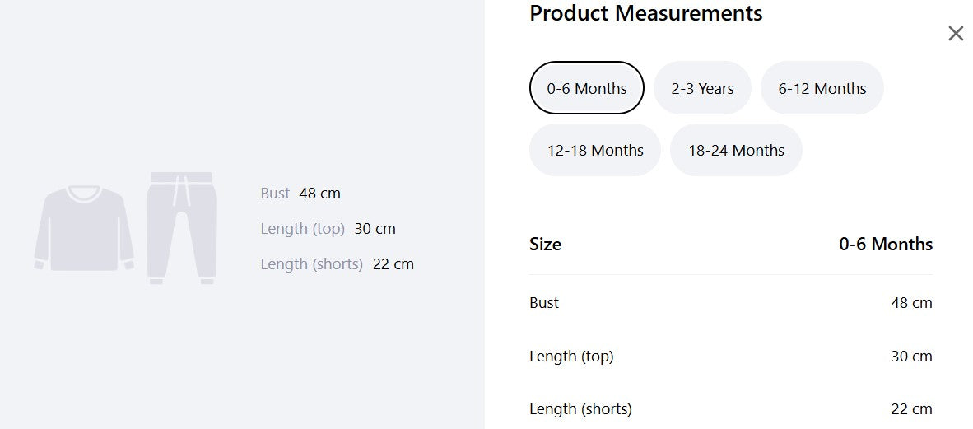Select the Length (shorts) table row
This screenshot has width=973, height=429.
click(731, 409)
